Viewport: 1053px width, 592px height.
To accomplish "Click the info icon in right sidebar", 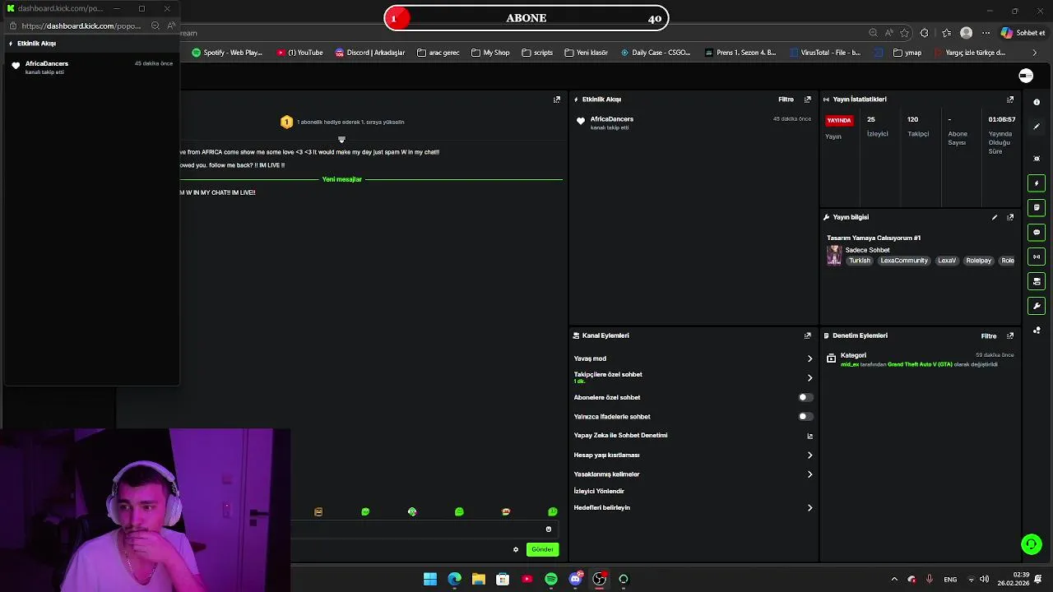I will tap(1037, 102).
